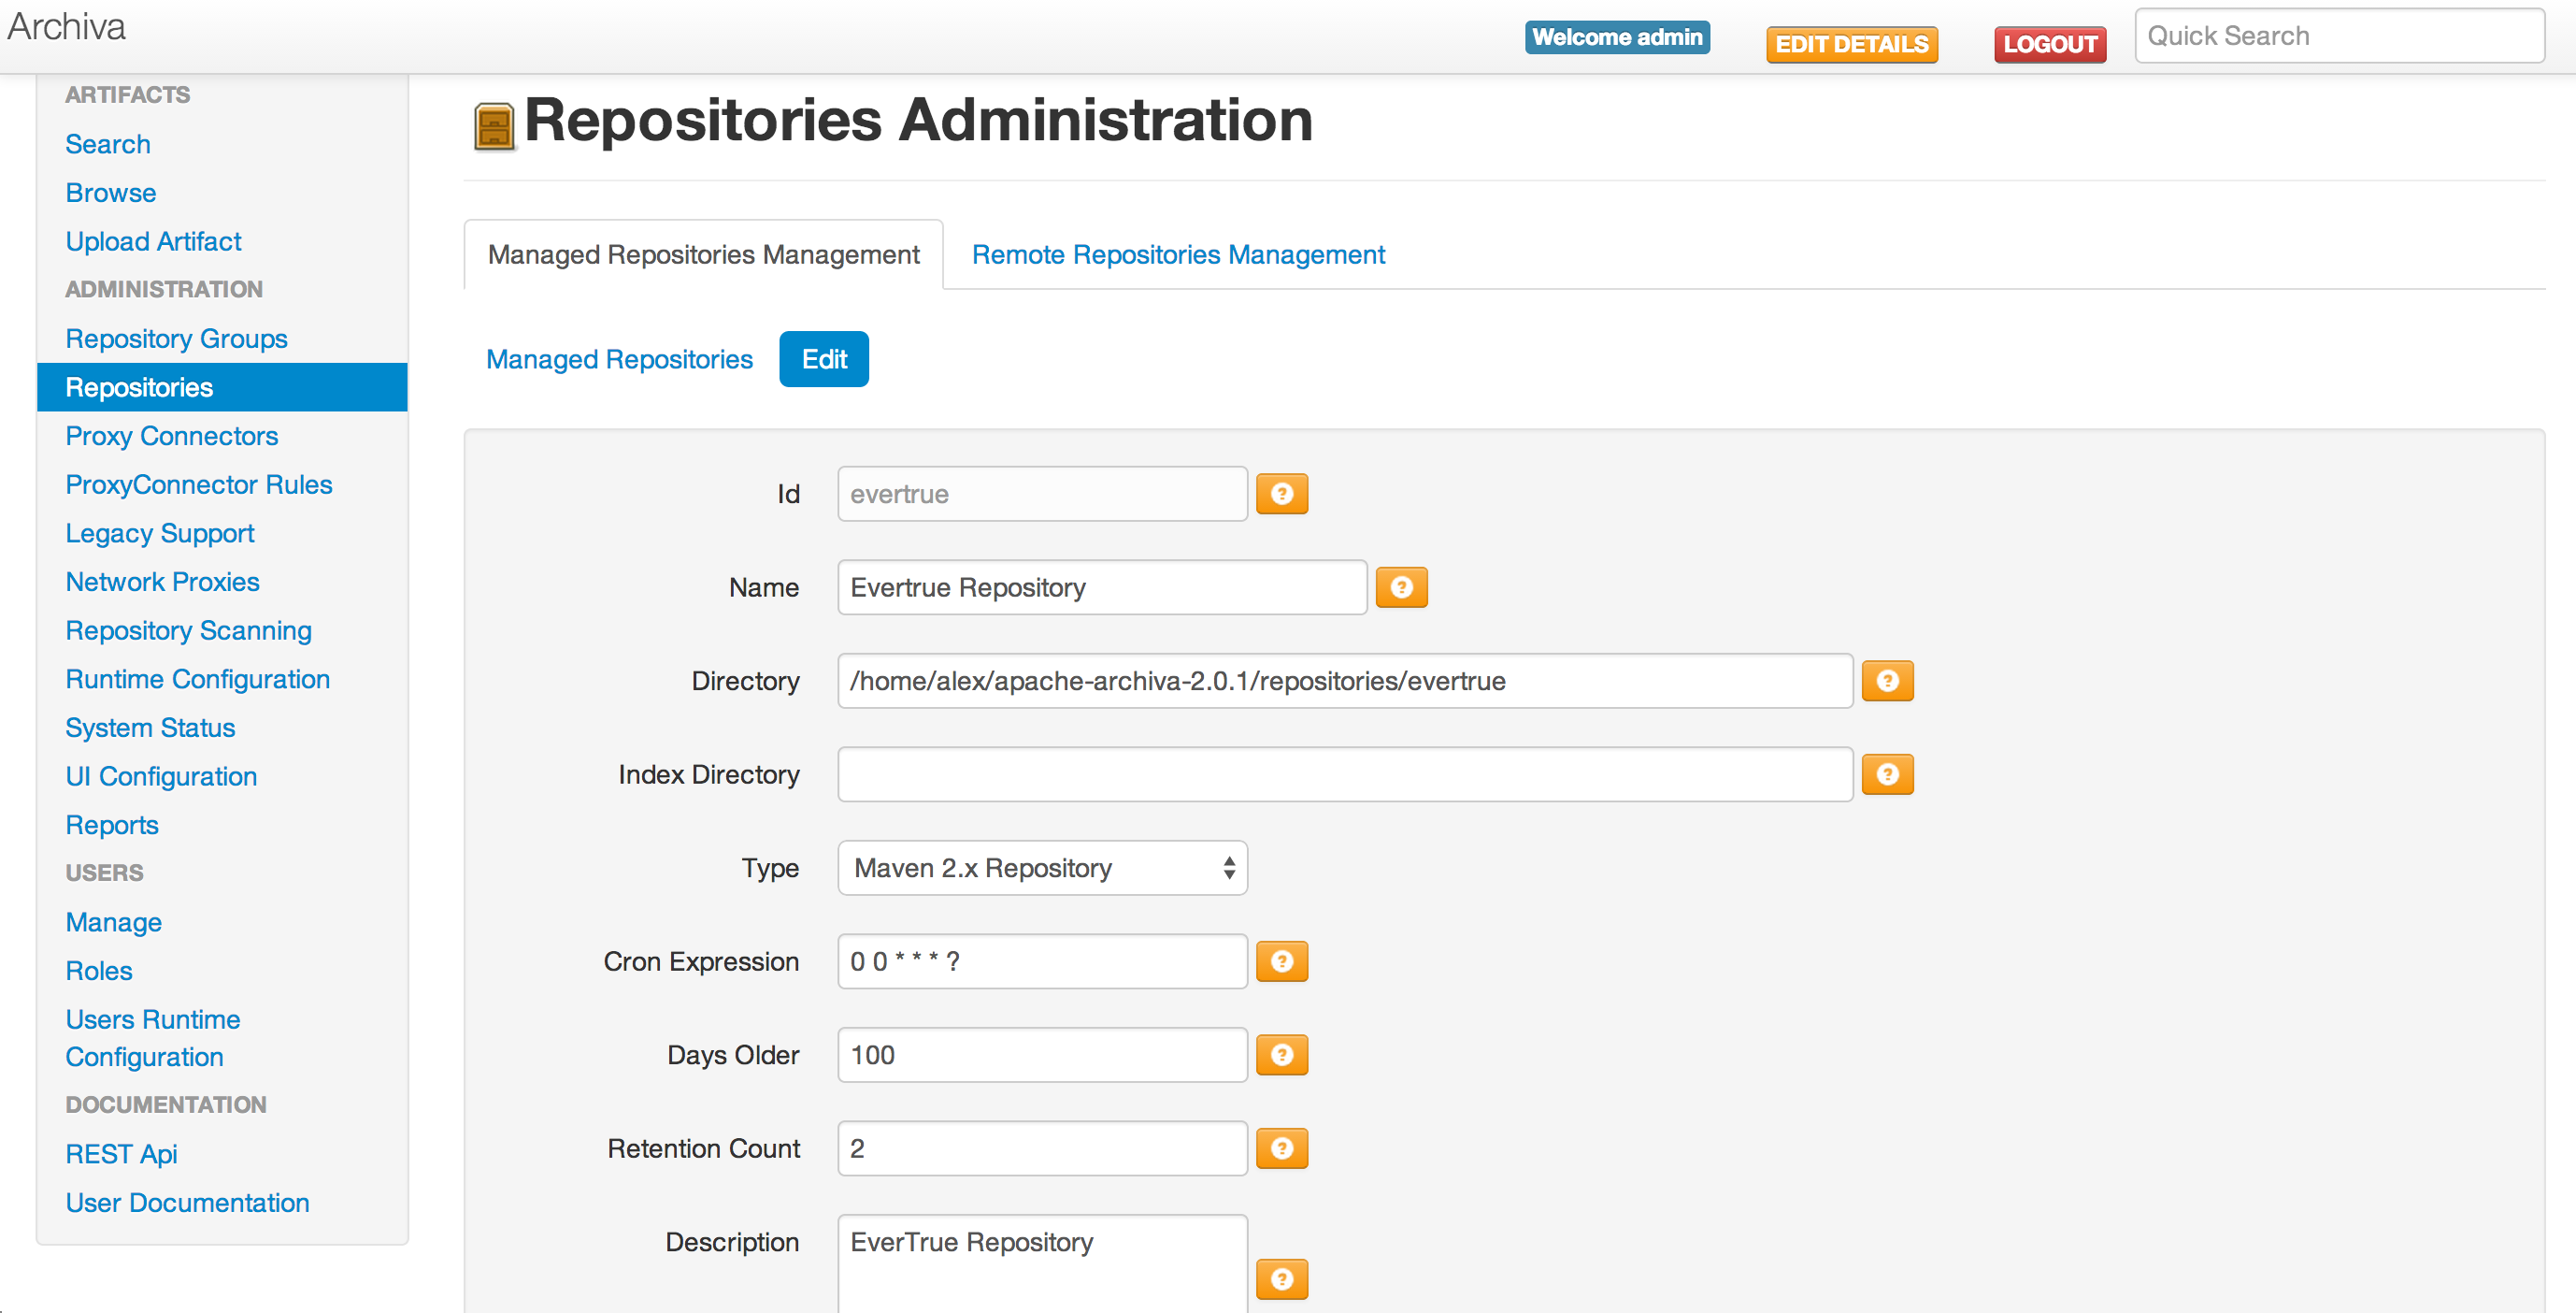Viewport: 2576px width, 1313px height.
Task: Show help for Description field
Action: click(x=1281, y=1279)
